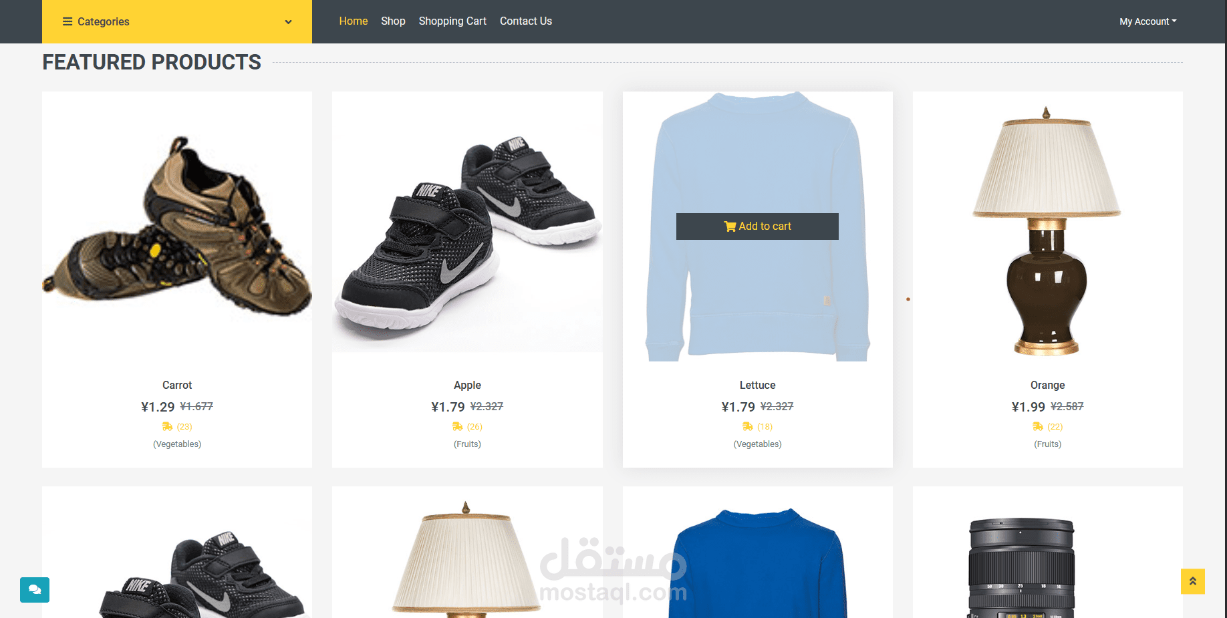Click the delivery truck icon under Carrot

pyautogui.click(x=167, y=426)
